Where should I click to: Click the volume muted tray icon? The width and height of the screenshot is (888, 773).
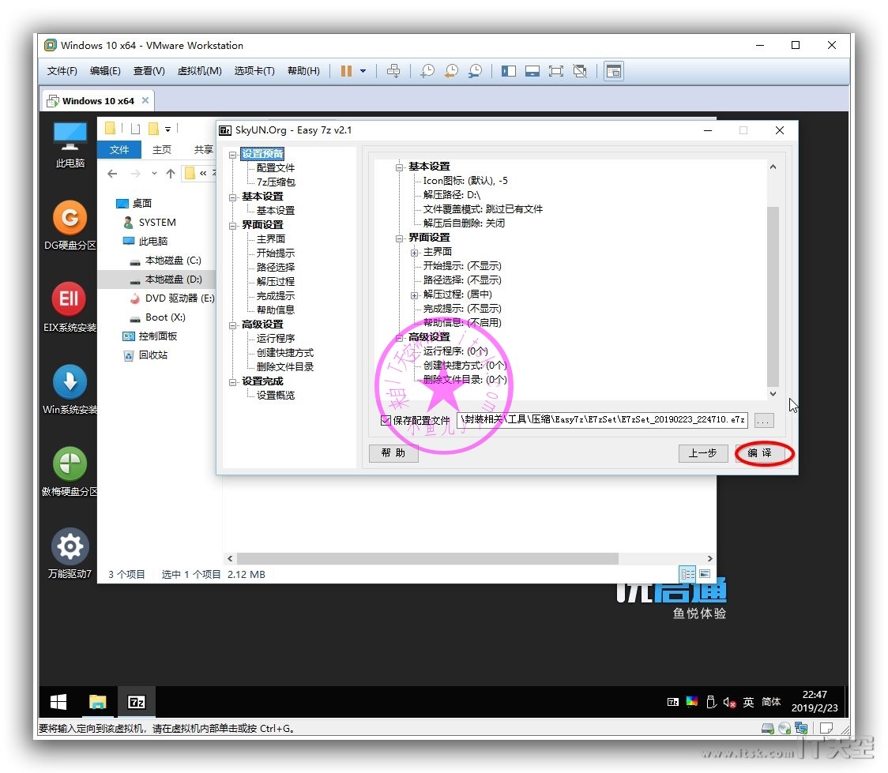coord(729,702)
